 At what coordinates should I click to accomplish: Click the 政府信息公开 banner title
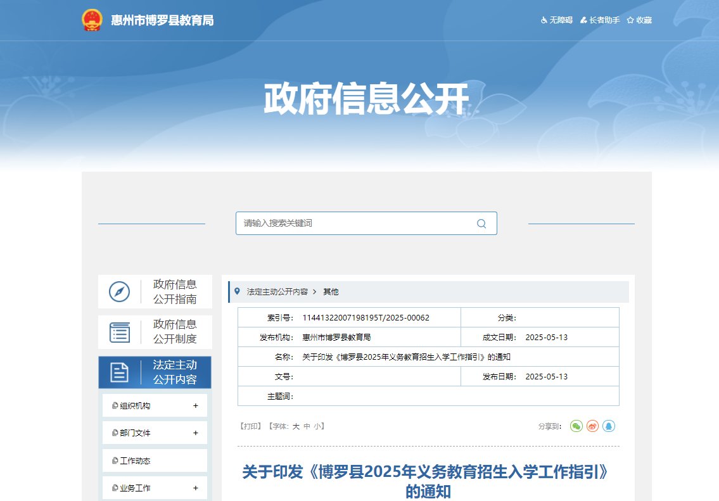tap(366, 99)
